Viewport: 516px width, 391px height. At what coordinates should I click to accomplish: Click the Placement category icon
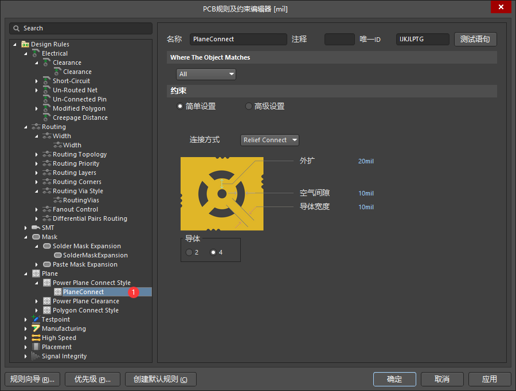pos(36,346)
